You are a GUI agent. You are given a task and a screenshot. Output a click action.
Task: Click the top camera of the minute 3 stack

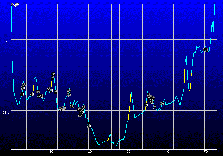23,84
